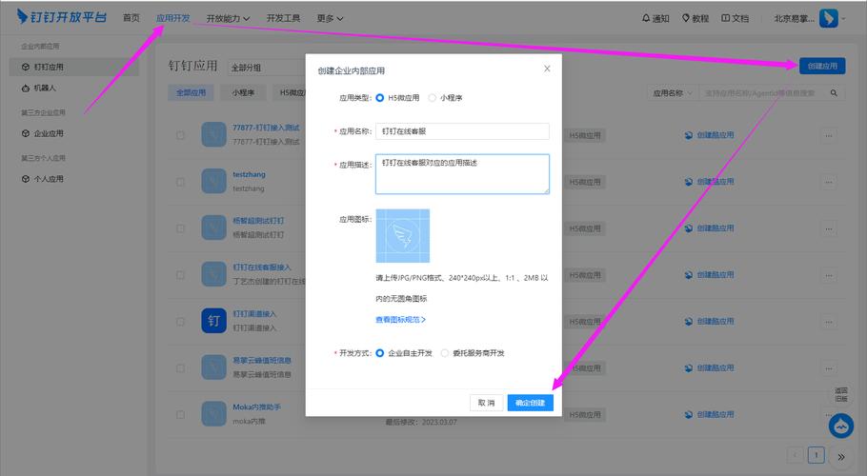
Task: Open the 应用名称 search-type dropdown
Action: (x=673, y=93)
